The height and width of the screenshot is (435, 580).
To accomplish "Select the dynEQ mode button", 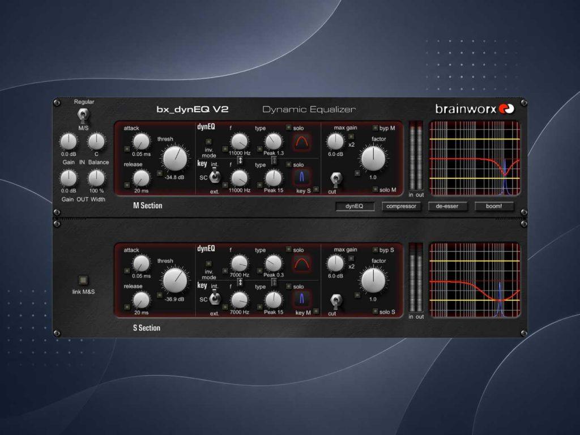I will point(355,206).
